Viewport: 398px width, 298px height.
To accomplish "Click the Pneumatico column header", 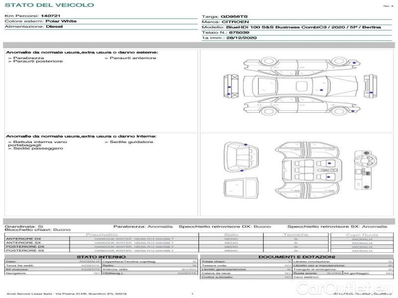I will point(101,234).
